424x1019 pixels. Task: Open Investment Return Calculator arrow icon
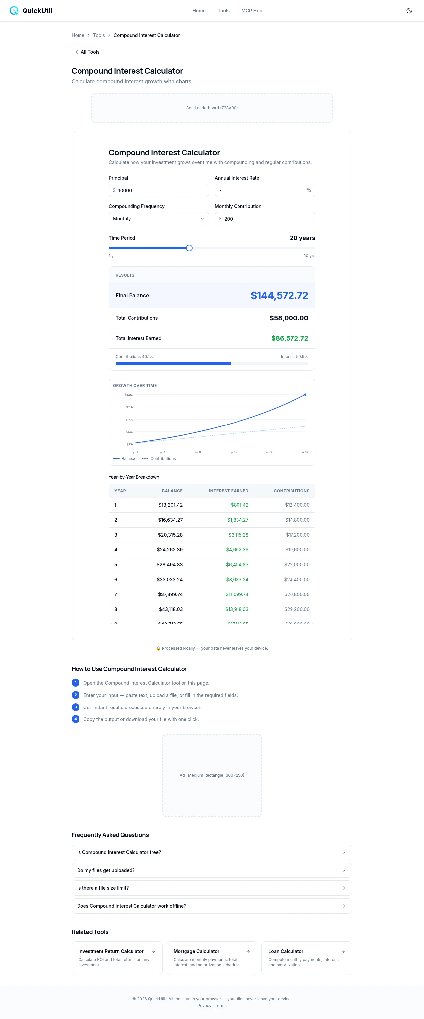pos(153,951)
